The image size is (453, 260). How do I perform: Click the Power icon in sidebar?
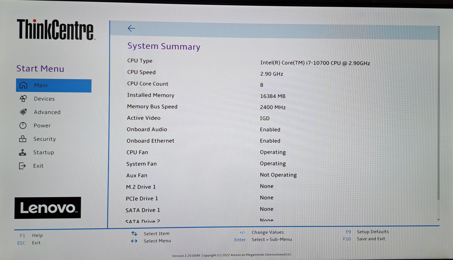click(23, 126)
